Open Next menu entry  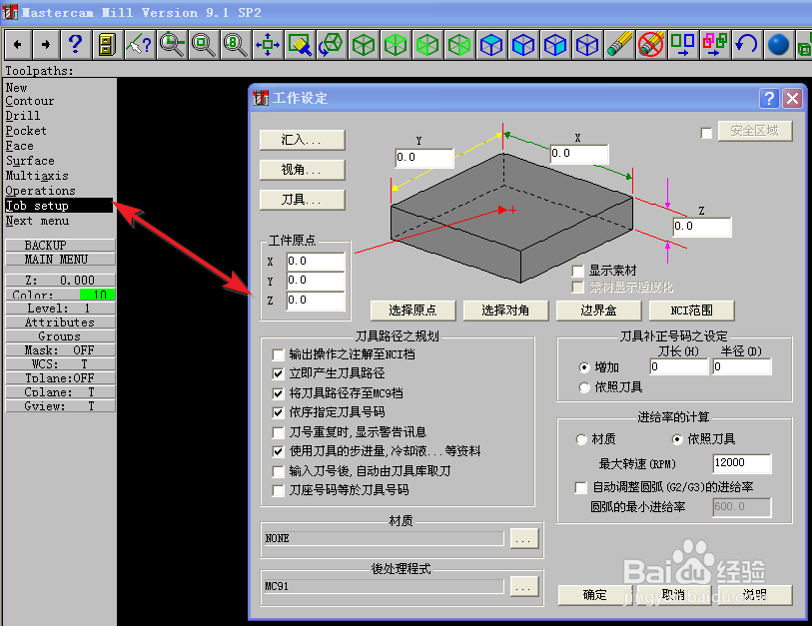(37, 221)
